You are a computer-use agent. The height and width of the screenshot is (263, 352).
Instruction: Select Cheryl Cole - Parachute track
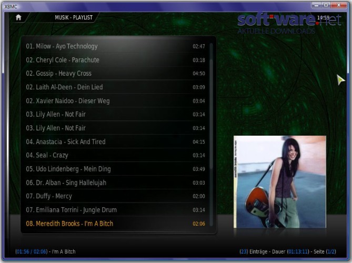tap(115, 60)
